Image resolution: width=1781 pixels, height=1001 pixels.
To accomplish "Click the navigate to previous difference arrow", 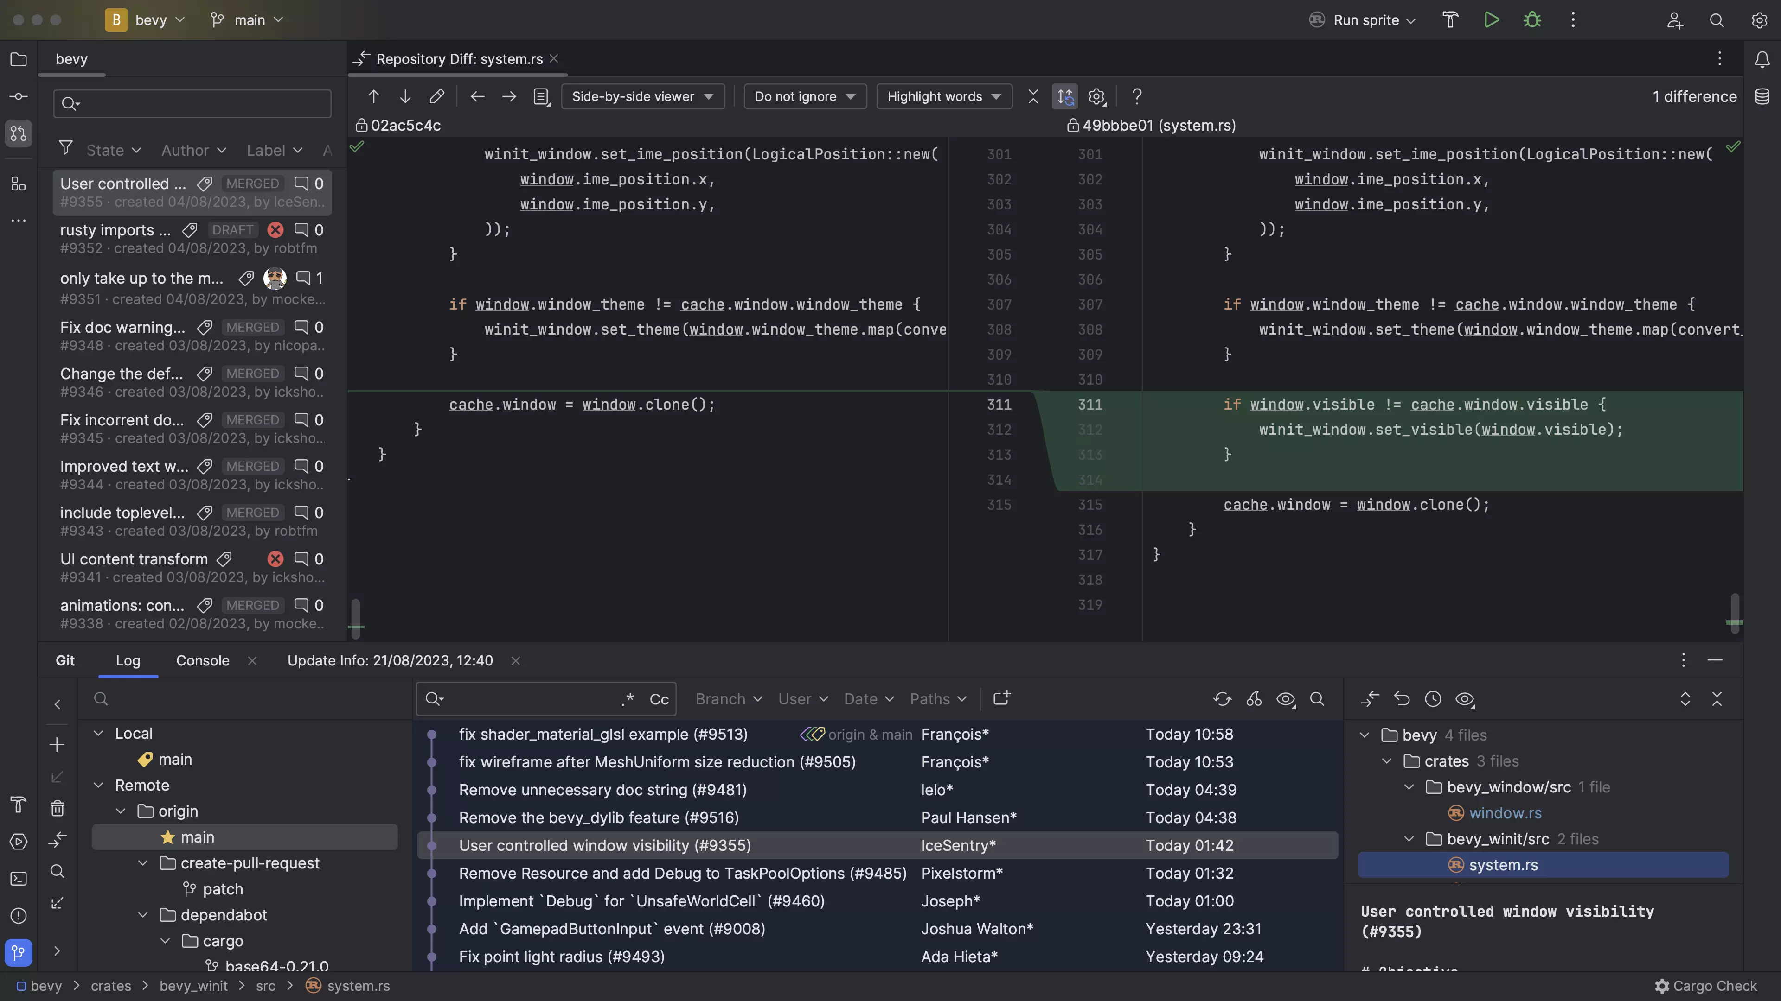I will (x=373, y=96).
